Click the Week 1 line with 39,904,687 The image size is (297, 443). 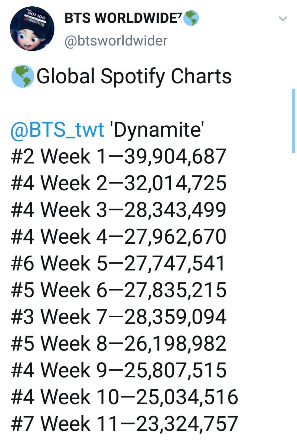(119, 156)
